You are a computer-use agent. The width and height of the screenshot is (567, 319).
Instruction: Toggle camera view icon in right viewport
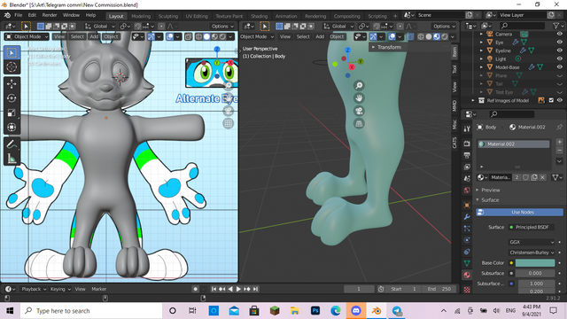click(359, 111)
